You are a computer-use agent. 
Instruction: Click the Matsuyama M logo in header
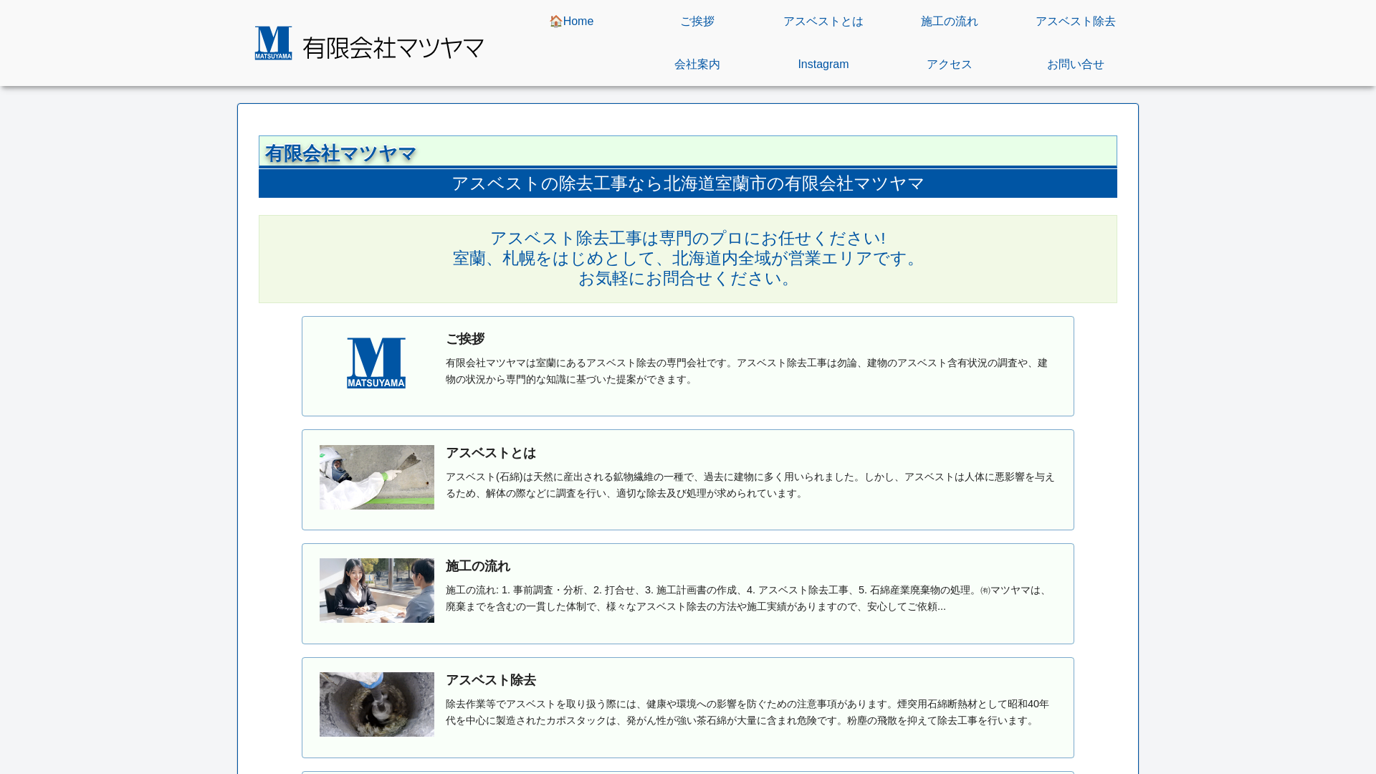(x=274, y=43)
